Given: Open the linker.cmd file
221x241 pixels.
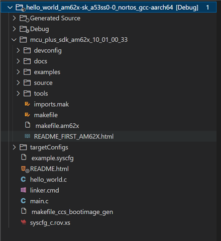Looking at the screenshot, I should (x=44, y=190).
